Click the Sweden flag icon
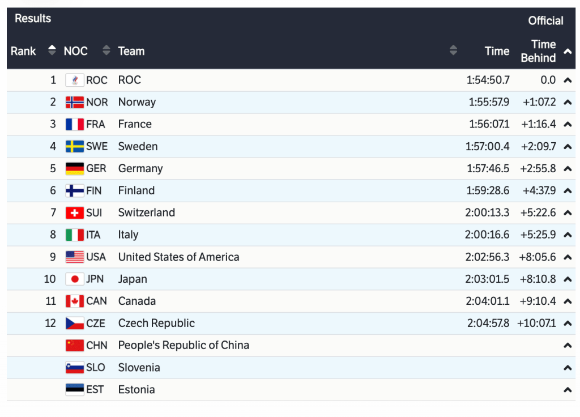Screen dimensions: 580x417 [x=75, y=147]
